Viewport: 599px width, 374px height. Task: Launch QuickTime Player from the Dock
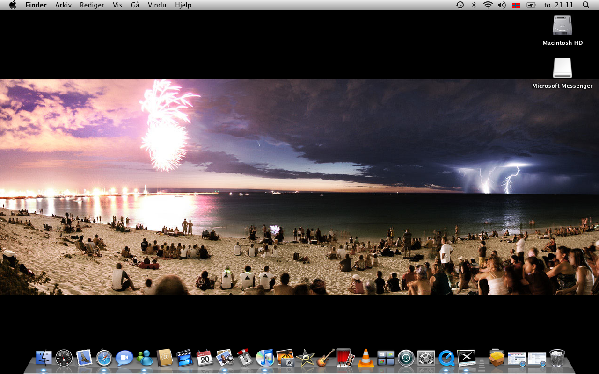[x=446, y=358]
